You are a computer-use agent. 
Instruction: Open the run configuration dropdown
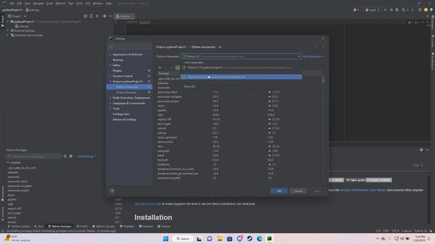point(372,9)
